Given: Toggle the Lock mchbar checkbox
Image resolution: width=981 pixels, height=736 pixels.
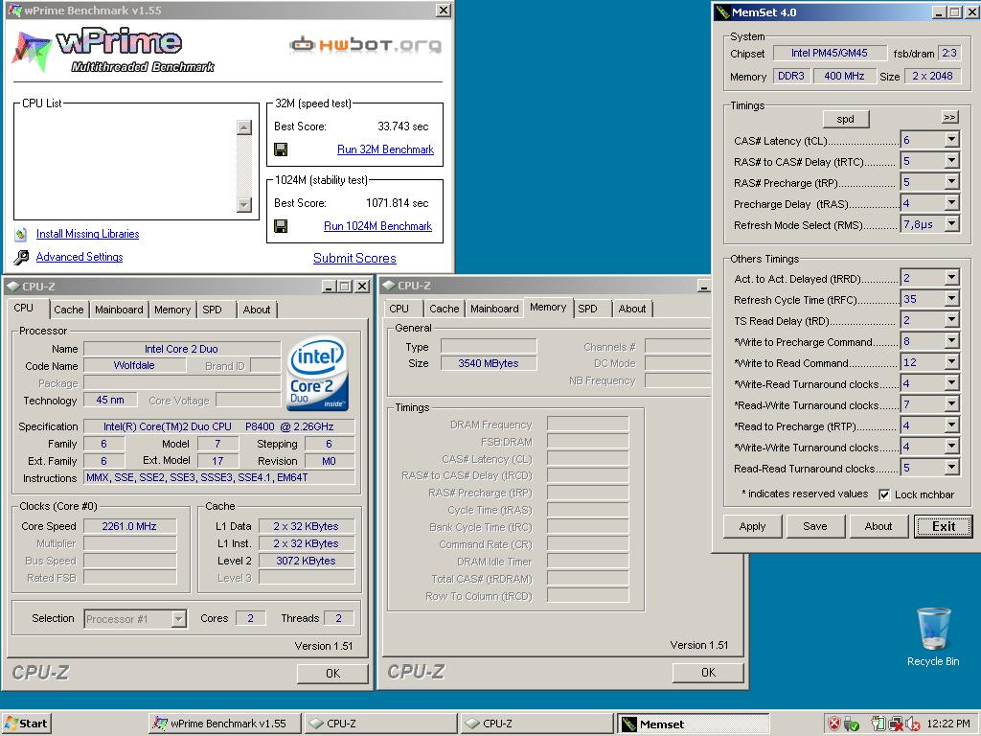Looking at the screenshot, I should (x=884, y=495).
